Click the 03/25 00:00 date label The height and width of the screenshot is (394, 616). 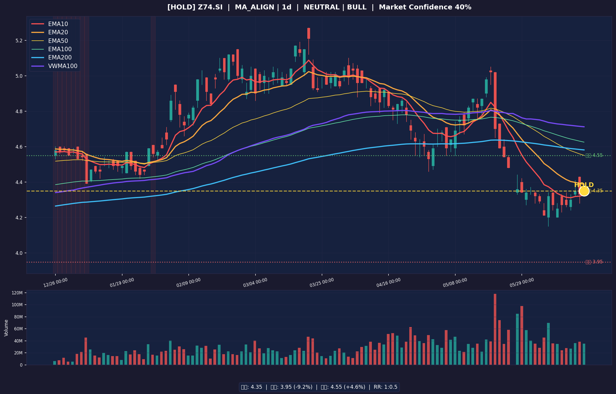322,283
